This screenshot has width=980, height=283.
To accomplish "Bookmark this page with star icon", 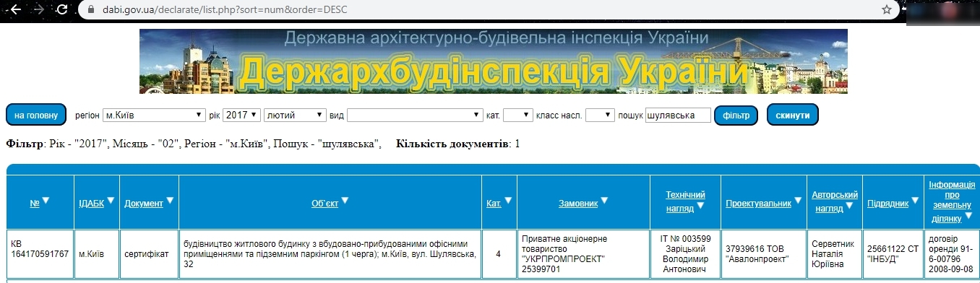I will (887, 10).
